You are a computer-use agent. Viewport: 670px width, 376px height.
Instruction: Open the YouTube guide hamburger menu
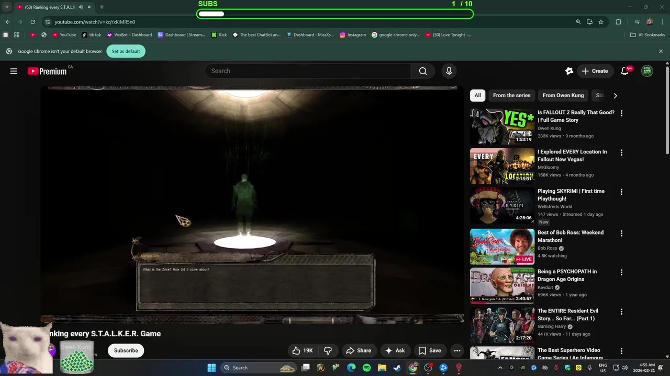pos(14,71)
